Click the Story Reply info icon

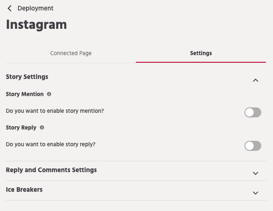coord(42,128)
